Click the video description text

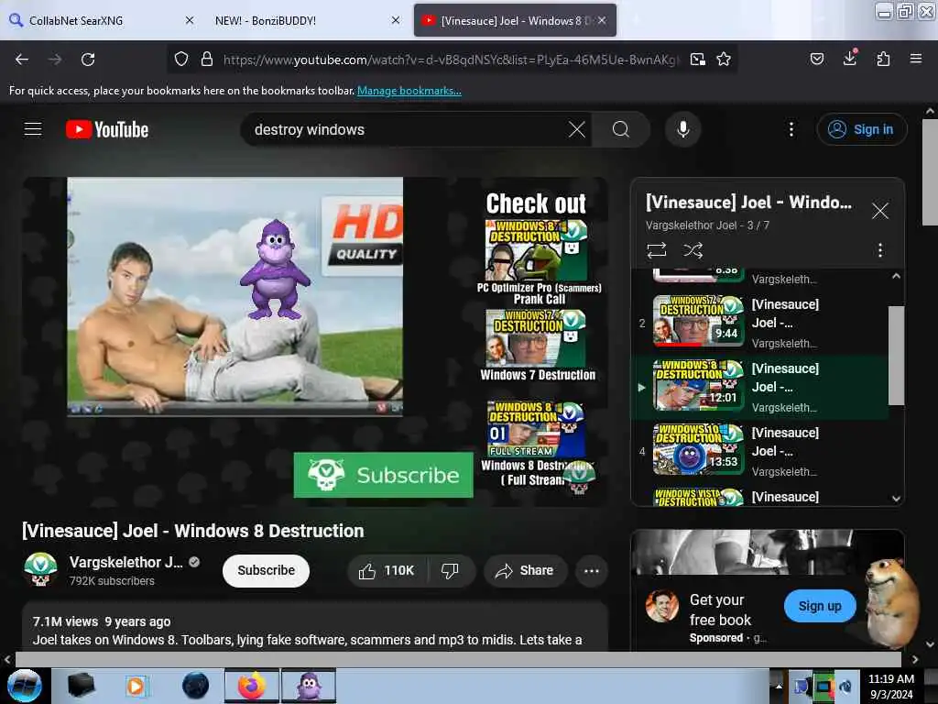click(x=307, y=640)
